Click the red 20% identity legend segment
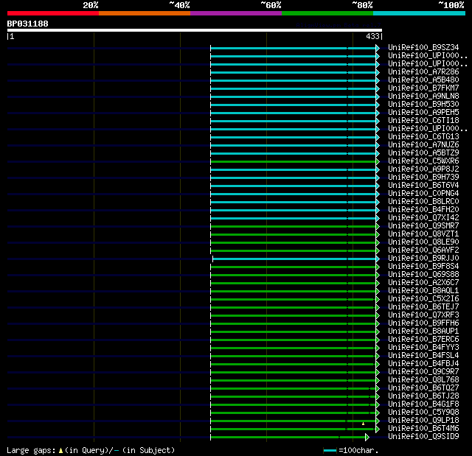Image resolution: width=472 pixels, height=456 pixels. pyautogui.click(x=53, y=13)
